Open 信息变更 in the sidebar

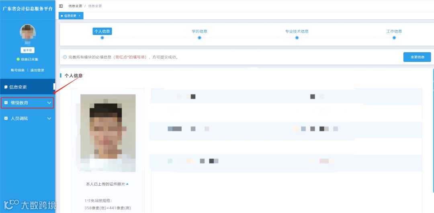[x=27, y=87]
